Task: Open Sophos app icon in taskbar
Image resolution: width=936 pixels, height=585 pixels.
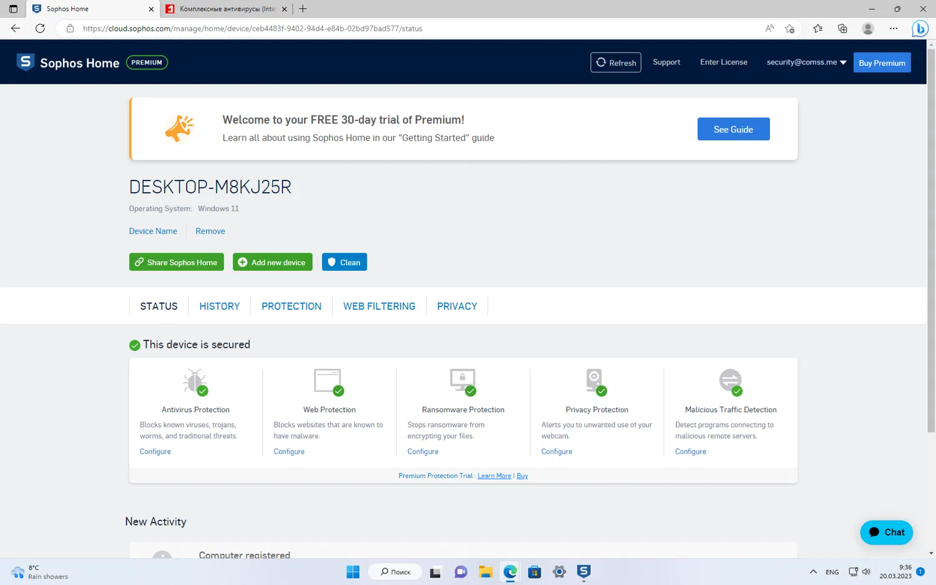Action: [x=583, y=571]
